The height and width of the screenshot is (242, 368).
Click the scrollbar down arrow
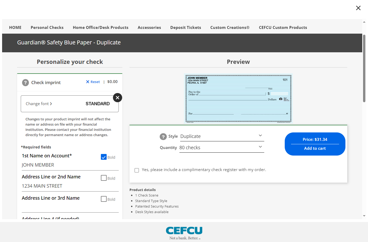(364, 216)
